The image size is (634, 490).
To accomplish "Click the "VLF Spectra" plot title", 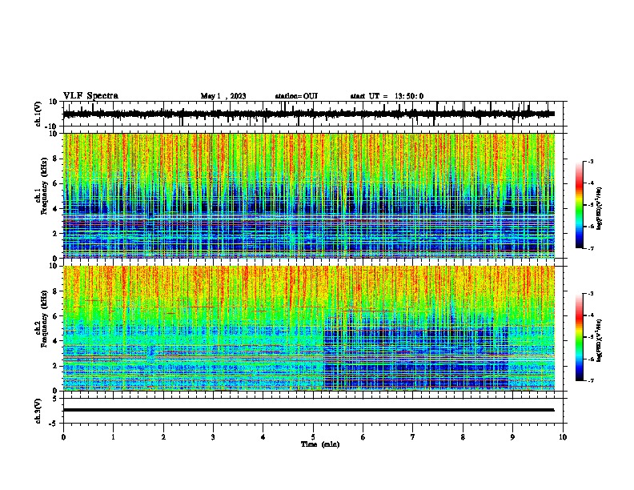I will pyautogui.click(x=90, y=96).
